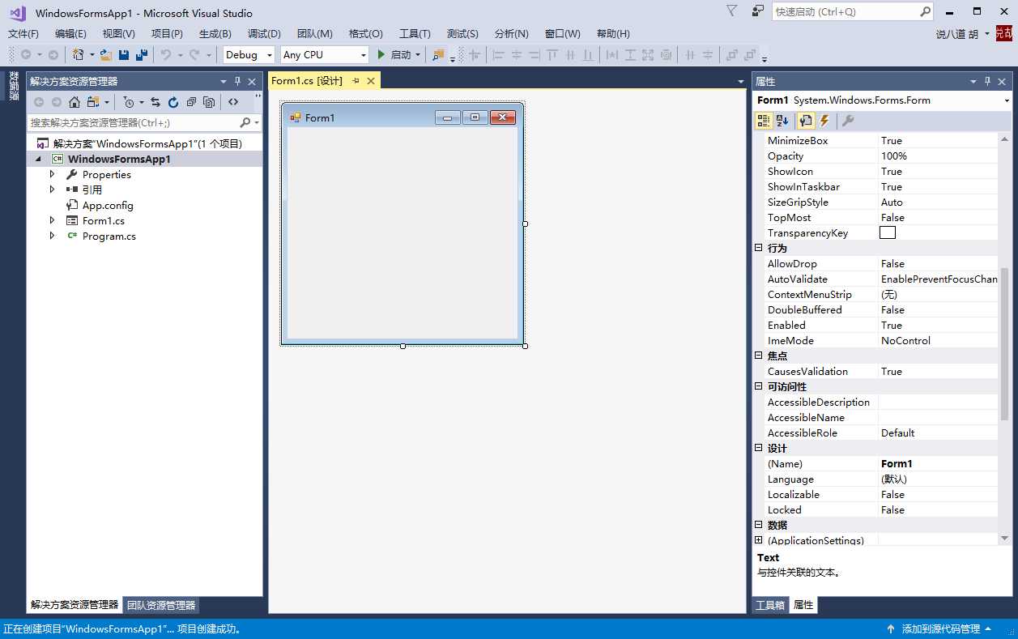Expand the (ApplicationSettings) property

click(x=759, y=540)
